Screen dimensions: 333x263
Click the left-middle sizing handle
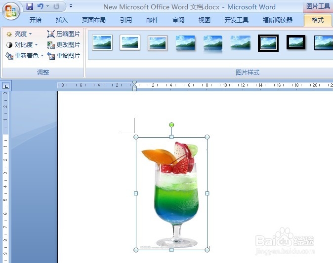[x=136, y=193]
